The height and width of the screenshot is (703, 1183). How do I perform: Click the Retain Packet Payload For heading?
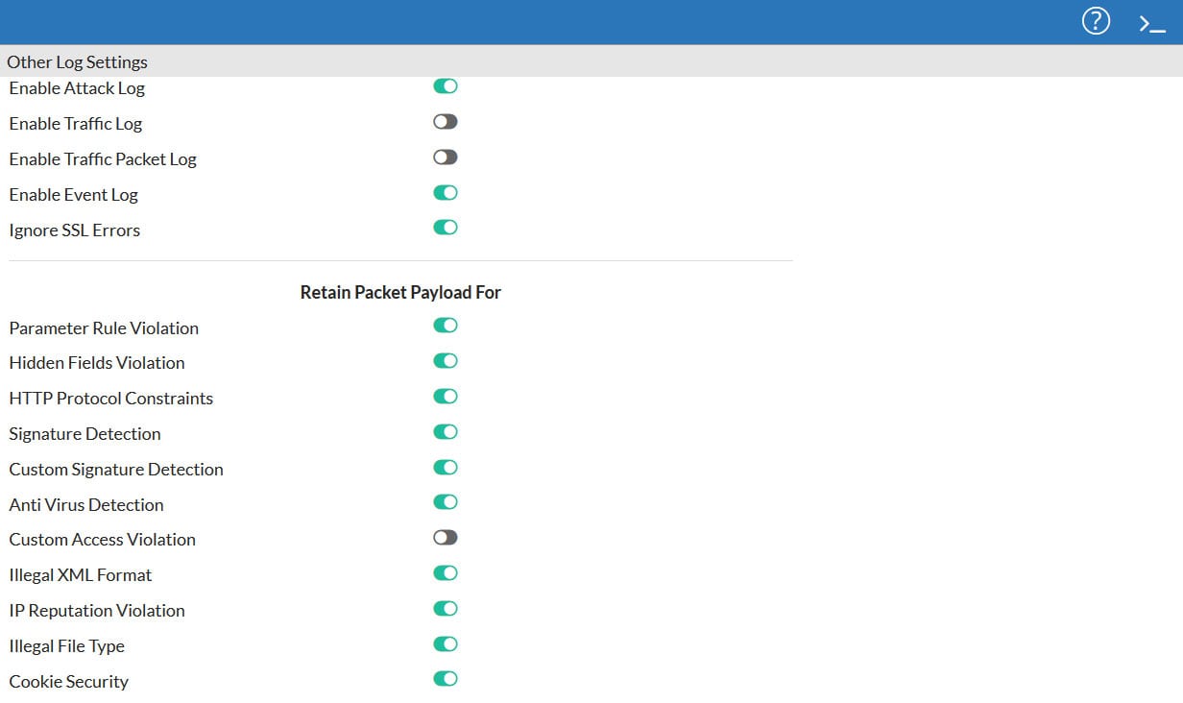click(400, 292)
